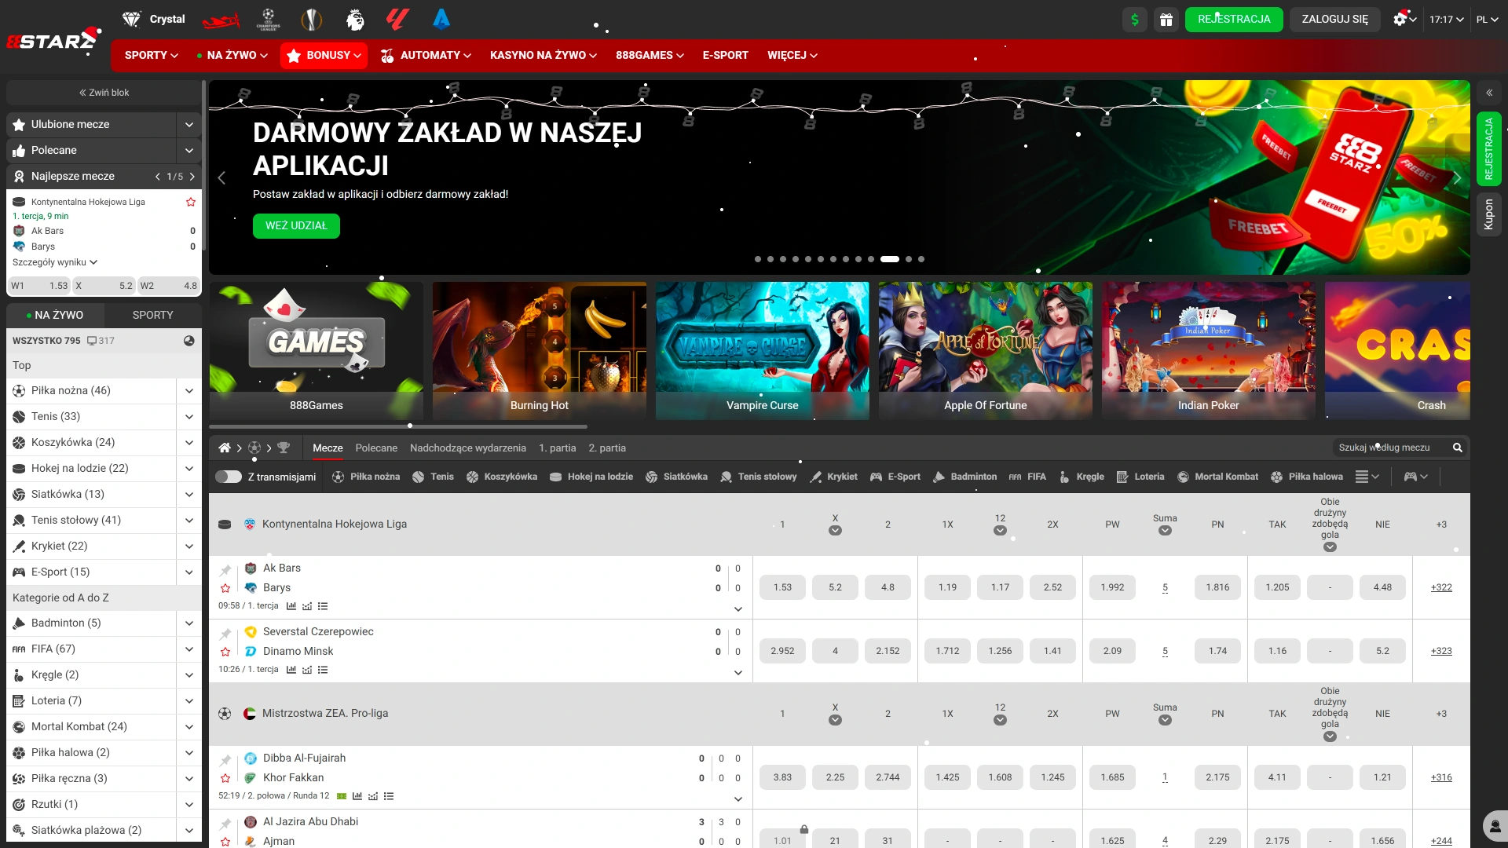Image resolution: width=1508 pixels, height=848 pixels.
Task: Focus the Szukaj według meczu search field
Action: point(1392,448)
